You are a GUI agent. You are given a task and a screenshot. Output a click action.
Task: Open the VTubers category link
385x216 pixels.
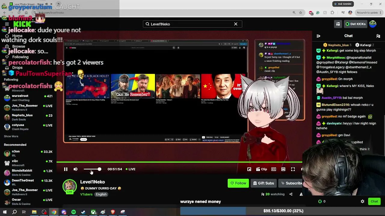[x=86, y=194]
